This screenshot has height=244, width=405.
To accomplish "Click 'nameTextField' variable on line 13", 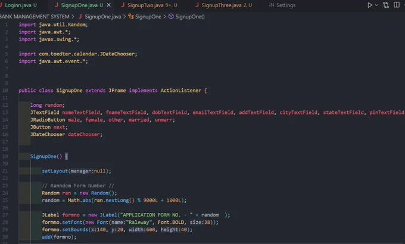I will point(81,112).
